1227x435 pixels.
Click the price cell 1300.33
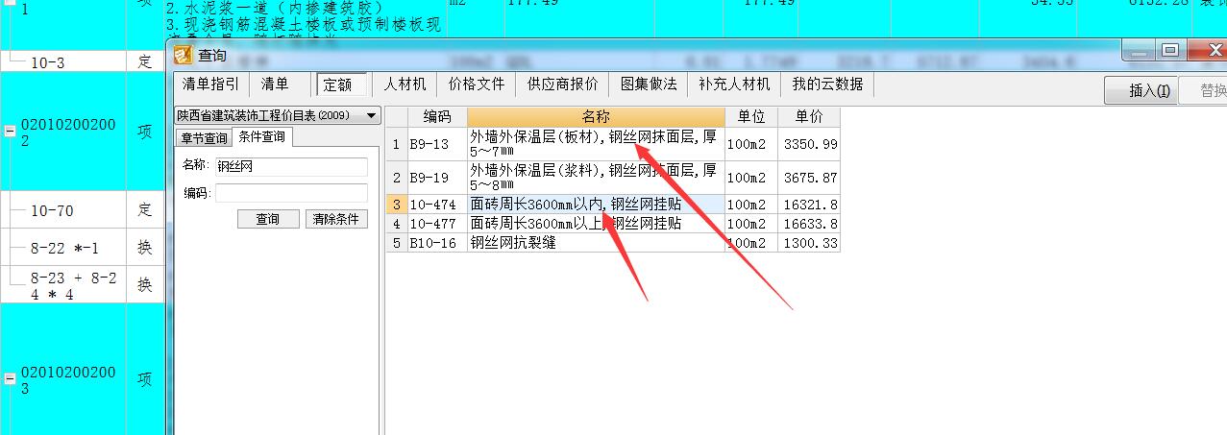(x=809, y=243)
